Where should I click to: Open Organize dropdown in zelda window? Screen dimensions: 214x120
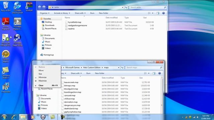[44, 13]
